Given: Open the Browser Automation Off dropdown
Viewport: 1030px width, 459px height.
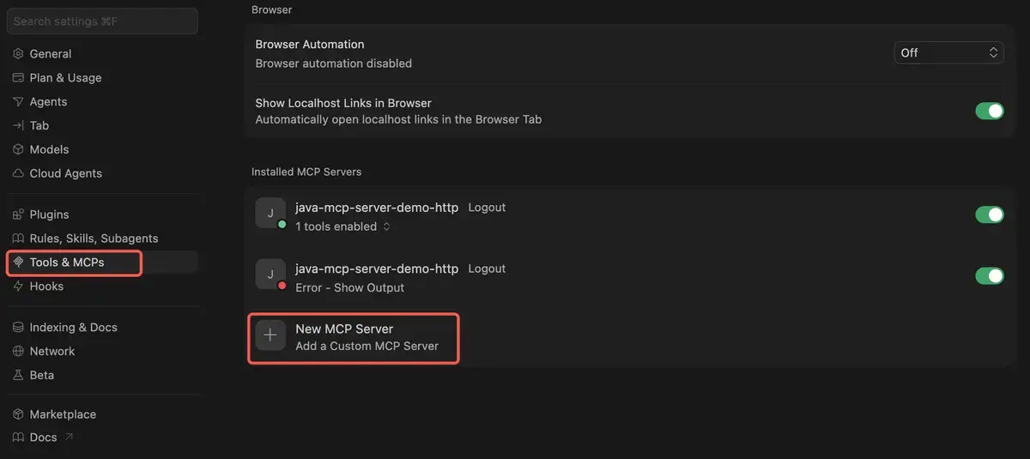Looking at the screenshot, I should [x=949, y=53].
